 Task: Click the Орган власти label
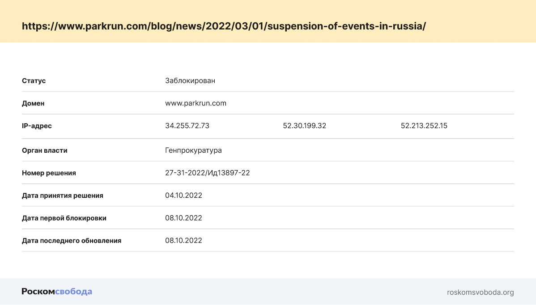pos(45,150)
